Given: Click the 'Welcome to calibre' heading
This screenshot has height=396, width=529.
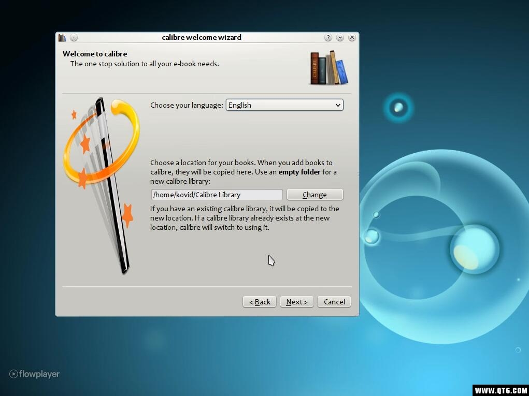Looking at the screenshot, I should [95, 54].
